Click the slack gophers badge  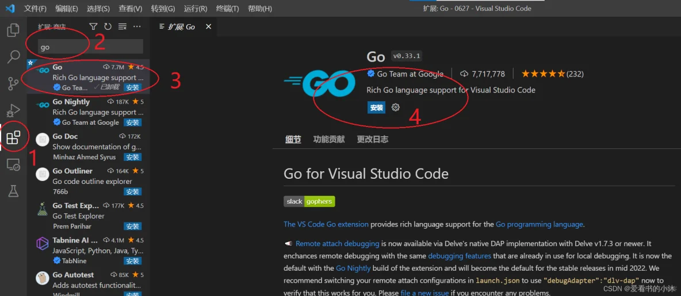tap(309, 201)
